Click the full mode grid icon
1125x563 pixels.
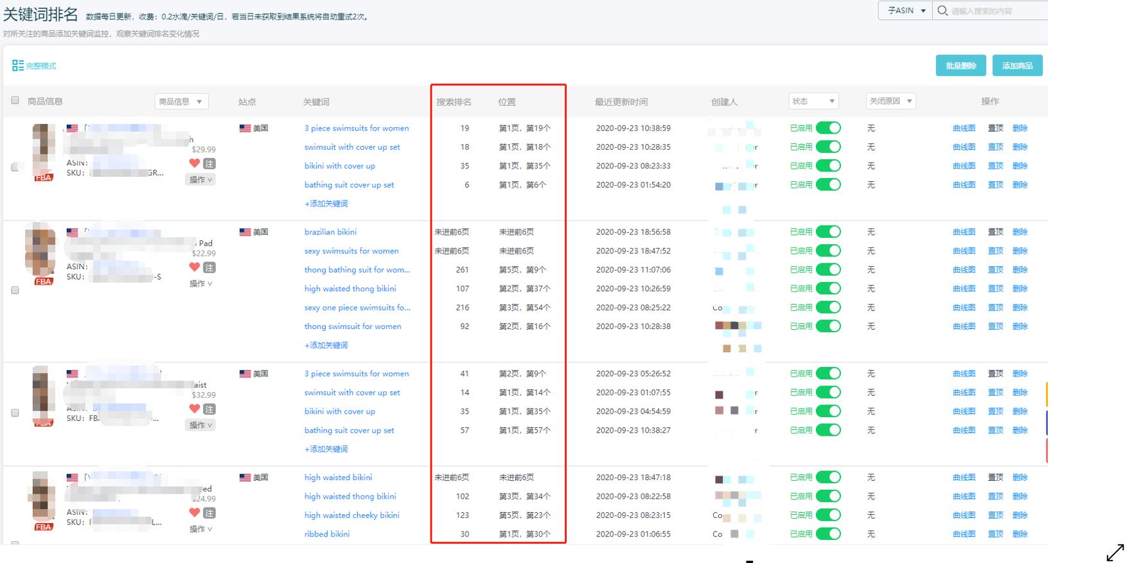(x=17, y=66)
